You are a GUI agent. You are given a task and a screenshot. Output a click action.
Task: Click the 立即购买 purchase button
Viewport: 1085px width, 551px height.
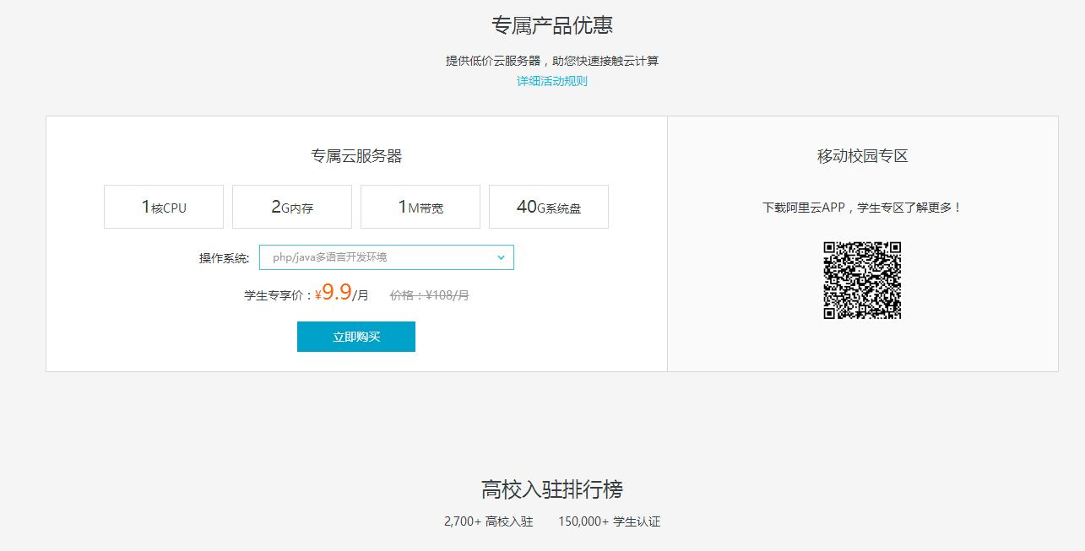[x=355, y=336]
